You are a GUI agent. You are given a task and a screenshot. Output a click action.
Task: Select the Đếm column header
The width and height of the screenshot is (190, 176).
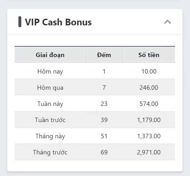point(104,55)
